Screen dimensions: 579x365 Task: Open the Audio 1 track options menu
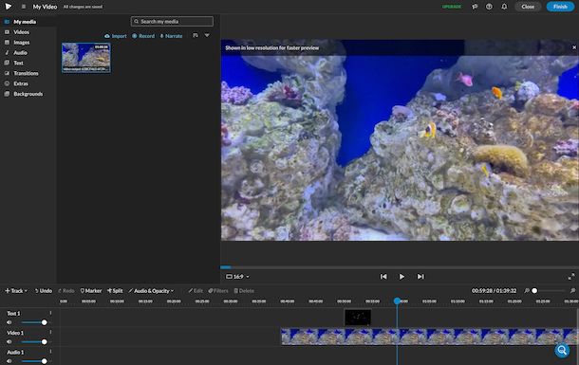[50, 352]
